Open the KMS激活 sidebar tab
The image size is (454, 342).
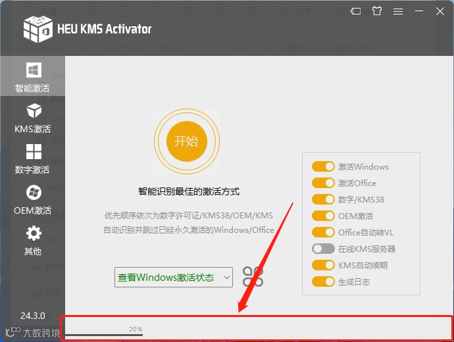point(32,118)
